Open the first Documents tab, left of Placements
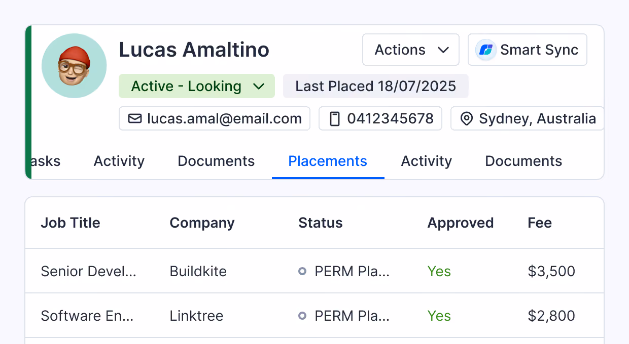 pyautogui.click(x=216, y=161)
